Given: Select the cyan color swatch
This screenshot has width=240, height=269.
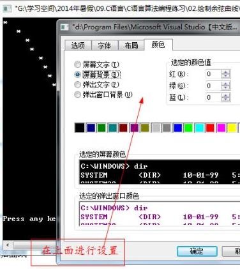Looking at the screenshot, I should point(199,128).
